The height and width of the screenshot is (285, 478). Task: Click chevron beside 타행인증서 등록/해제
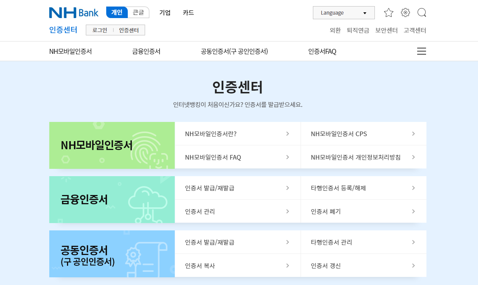(413, 188)
